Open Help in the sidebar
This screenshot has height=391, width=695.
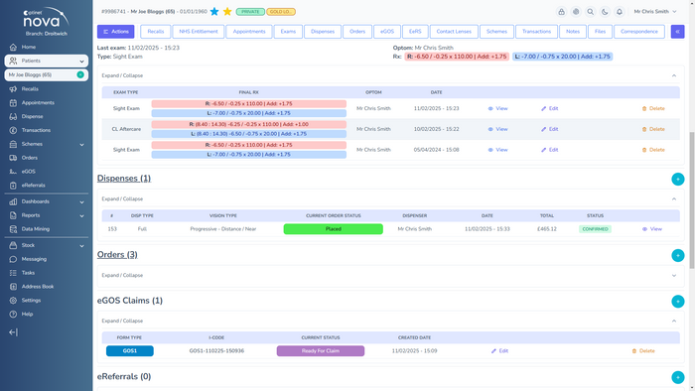click(x=27, y=314)
